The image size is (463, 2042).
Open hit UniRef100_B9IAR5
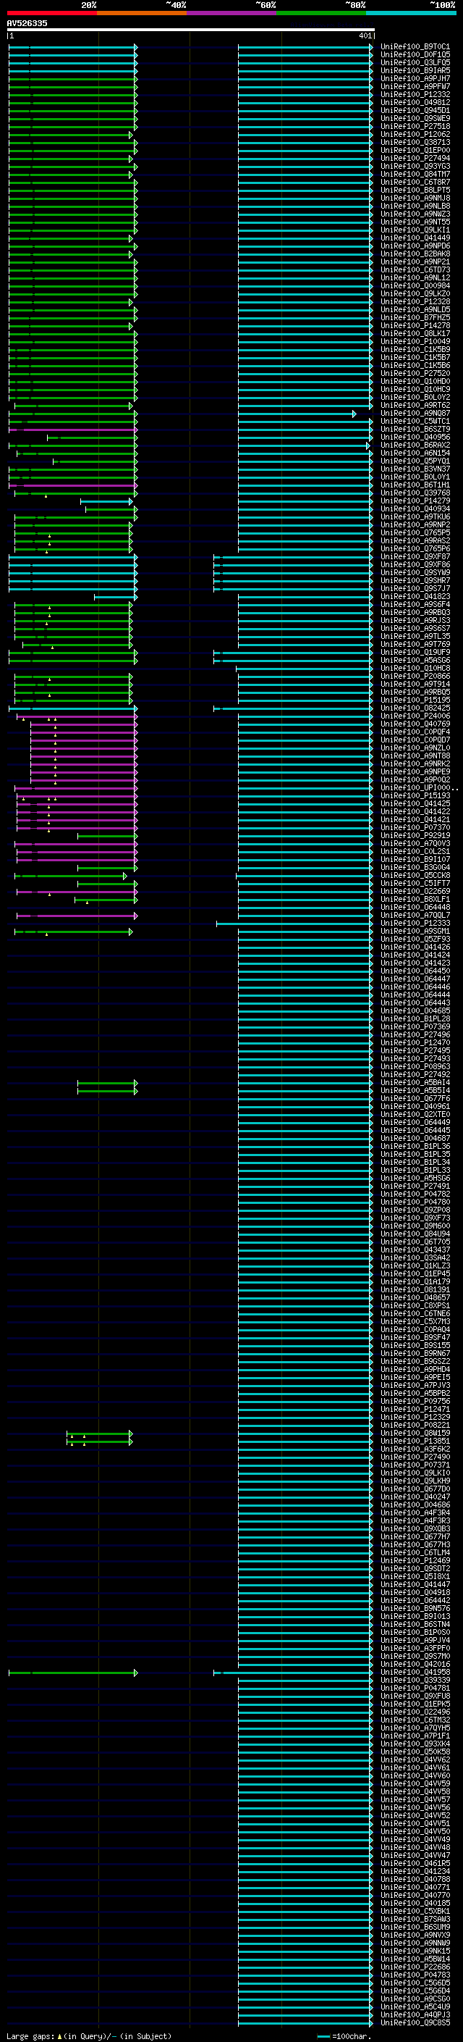tap(415, 70)
